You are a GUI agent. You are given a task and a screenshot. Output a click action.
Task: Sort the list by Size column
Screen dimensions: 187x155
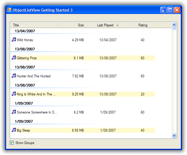point(71,25)
